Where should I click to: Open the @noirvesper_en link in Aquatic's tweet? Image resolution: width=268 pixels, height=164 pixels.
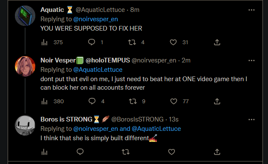point(96,19)
